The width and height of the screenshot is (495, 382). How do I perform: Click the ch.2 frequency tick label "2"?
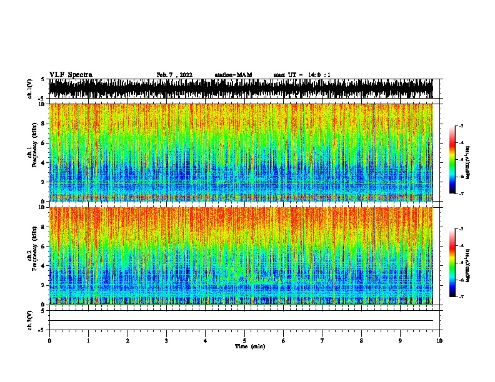coord(43,285)
